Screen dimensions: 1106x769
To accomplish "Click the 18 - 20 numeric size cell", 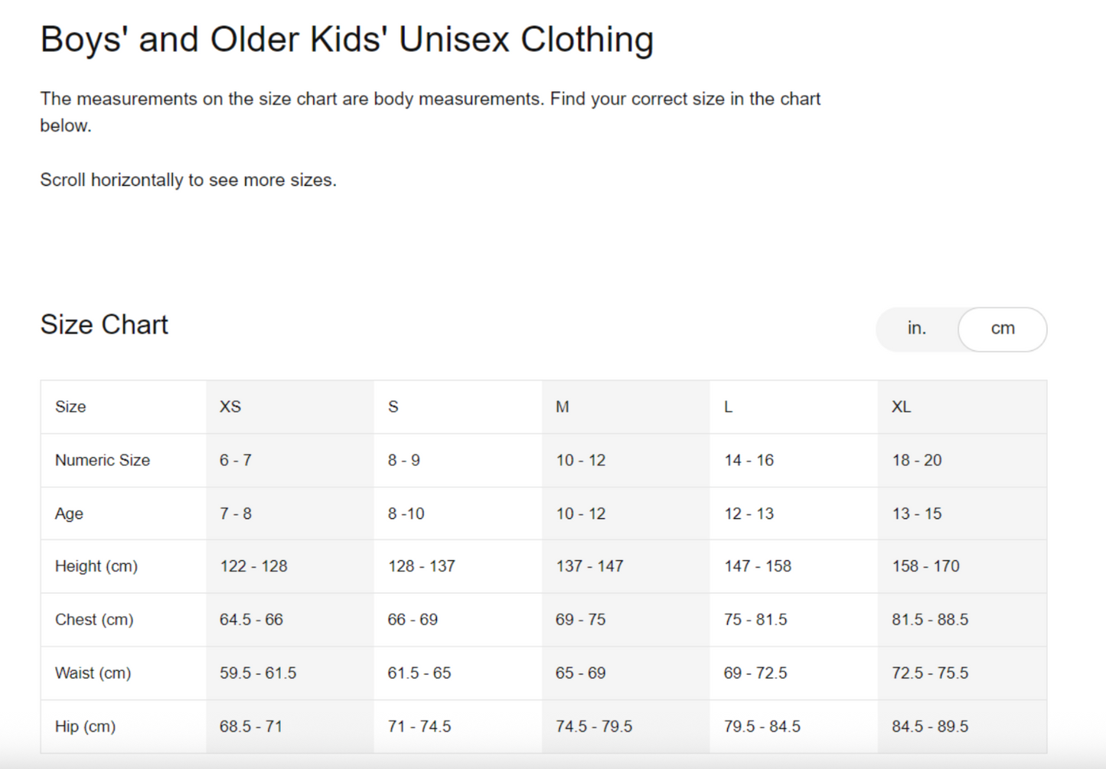I will [x=915, y=460].
